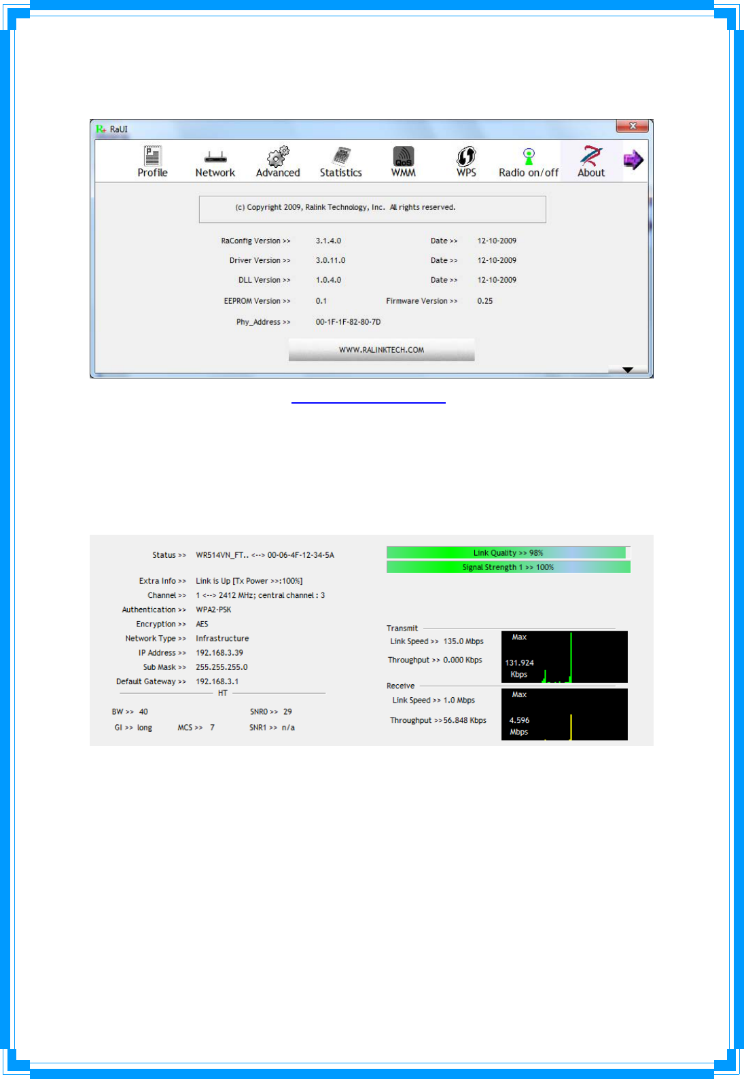Click the purple next arrow icon
The width and height of the screenshot is (744, 1079).
(x=633, y=160)
